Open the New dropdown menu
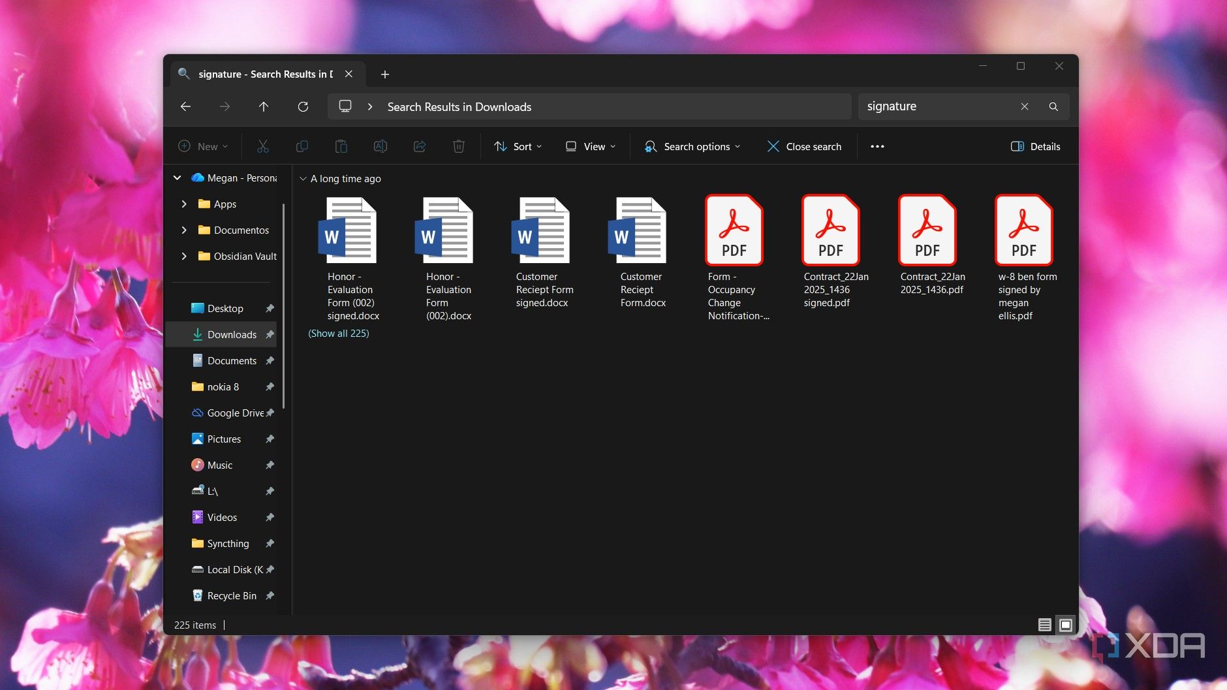The width and height of the screenshot is (1227, 690). coord(204,146)
